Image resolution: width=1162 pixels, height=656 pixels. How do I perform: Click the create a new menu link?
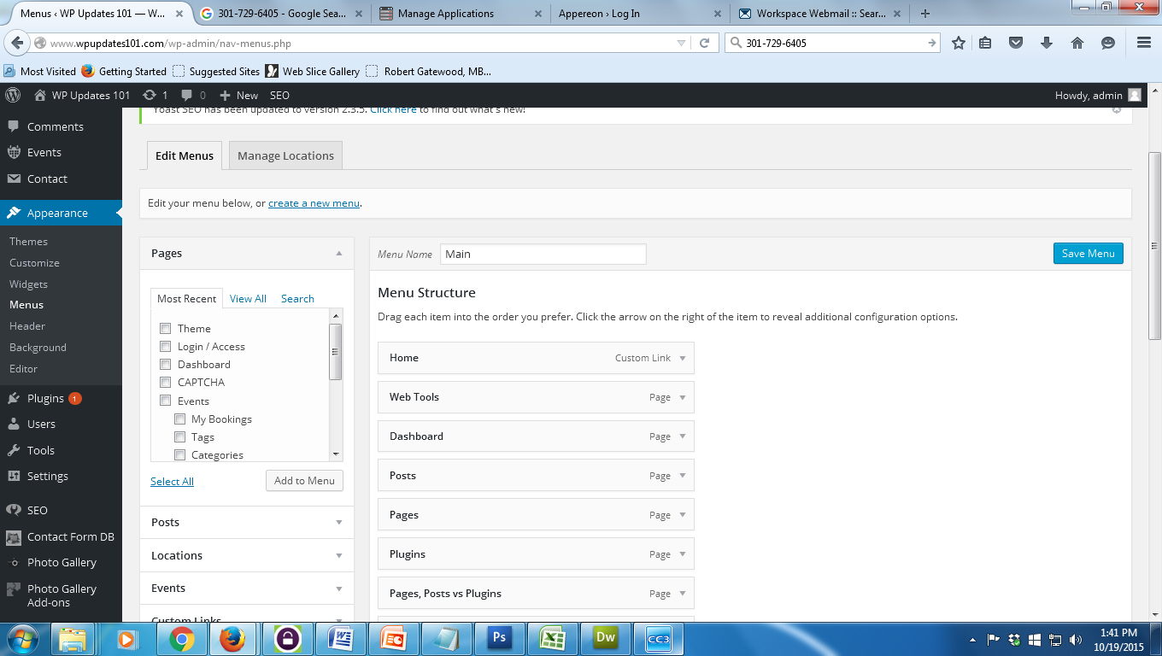[313, 203]
